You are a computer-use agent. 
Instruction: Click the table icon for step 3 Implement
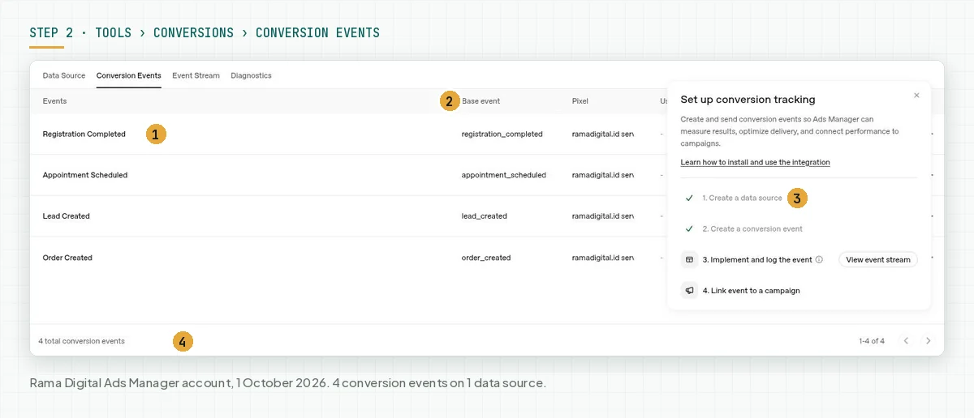tap(689, 260)
